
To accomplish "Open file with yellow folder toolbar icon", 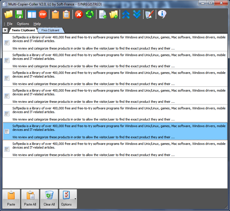I will (x=8, y=14).
